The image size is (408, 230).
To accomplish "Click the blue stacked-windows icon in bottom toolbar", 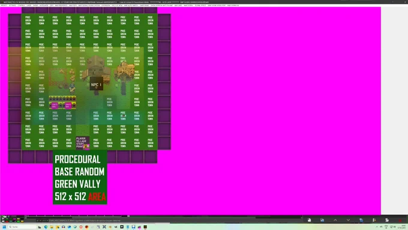I will 361,220.
